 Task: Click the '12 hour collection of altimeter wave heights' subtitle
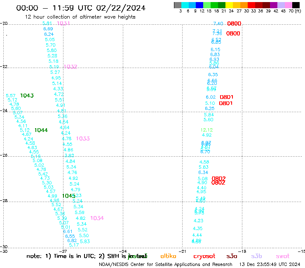point(80,17)
